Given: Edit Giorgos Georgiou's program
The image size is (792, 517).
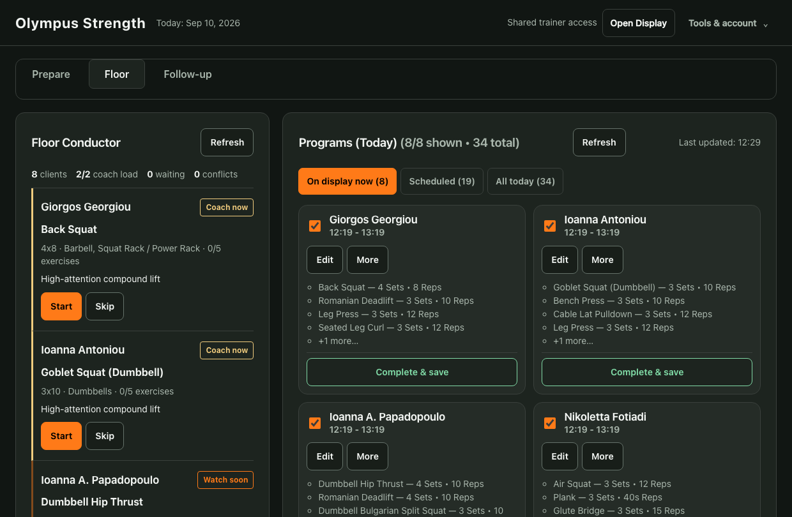Looking at the screenshot, I should click(325, 260).
